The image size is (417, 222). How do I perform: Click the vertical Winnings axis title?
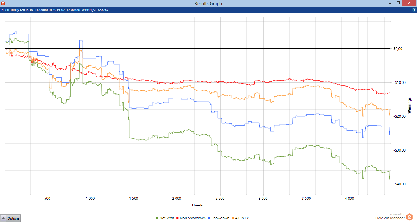(409, 106)
